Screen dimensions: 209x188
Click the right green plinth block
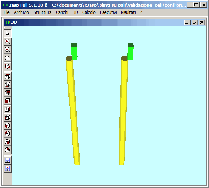pyautogui.click(x=131, y=52)
